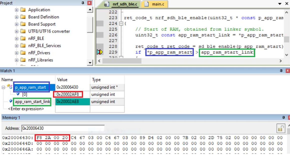The image size is (290, 155).
Task: Click the Board Support folder icon
Action: (x=23, y=24)
